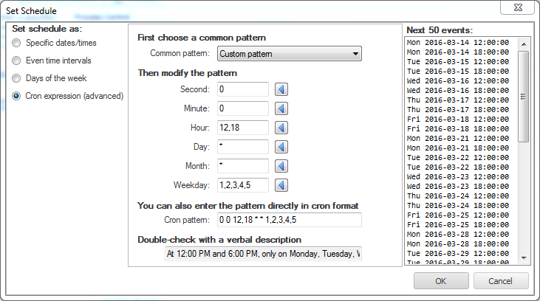Click the arrow icon beside Day field
This screenshot has height=301, width=540.
(281, 147)
